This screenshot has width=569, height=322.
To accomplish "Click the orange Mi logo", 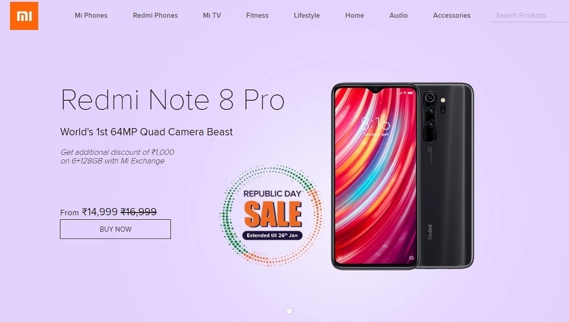I will [24, 16].
